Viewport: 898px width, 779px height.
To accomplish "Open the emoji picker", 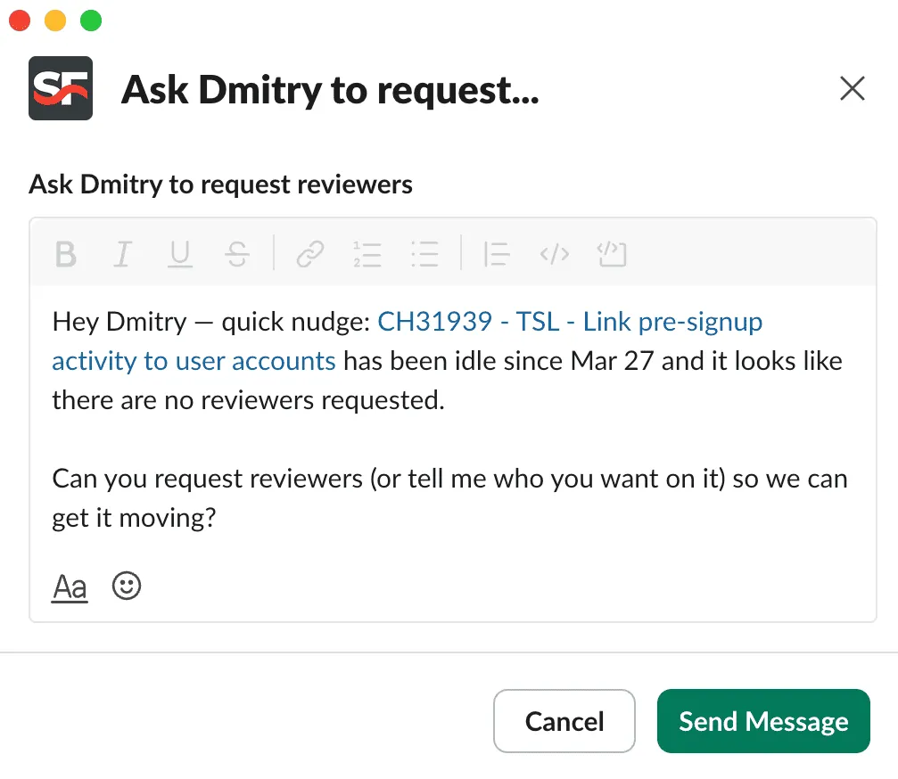I will point(127,586).
